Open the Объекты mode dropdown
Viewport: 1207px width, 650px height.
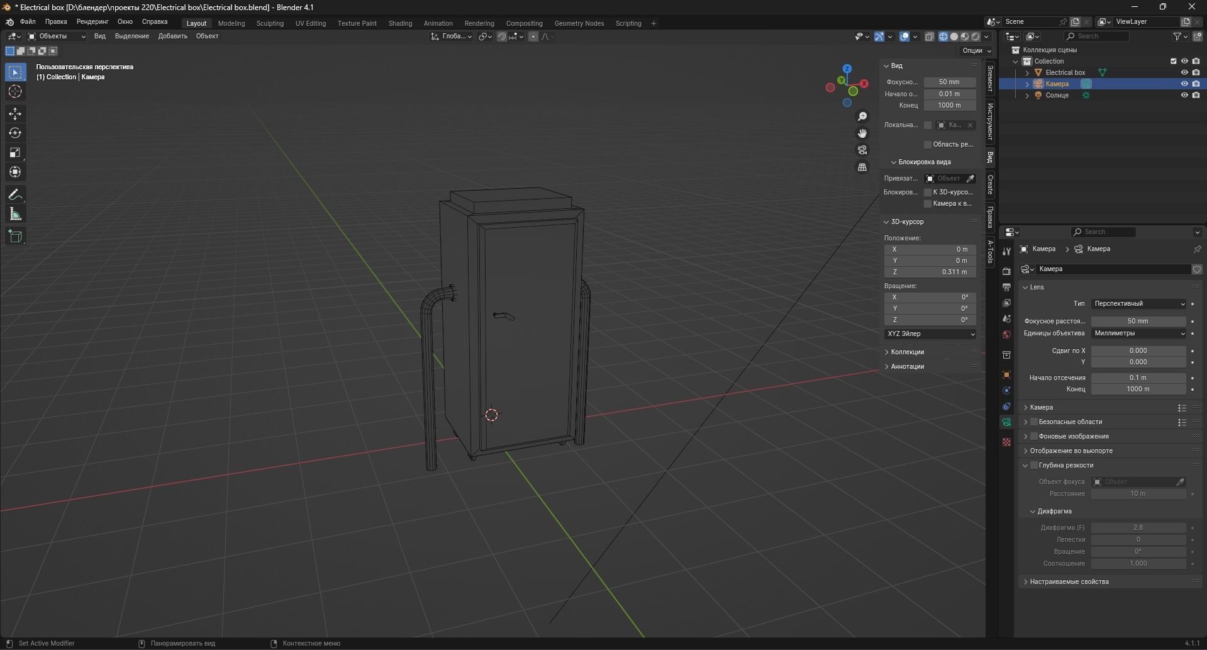coord(56,36)
